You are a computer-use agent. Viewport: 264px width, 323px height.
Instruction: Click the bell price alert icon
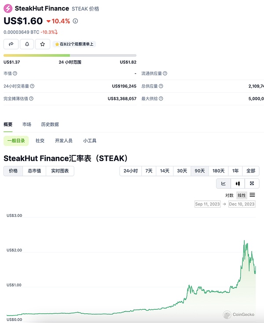point(27,44)
